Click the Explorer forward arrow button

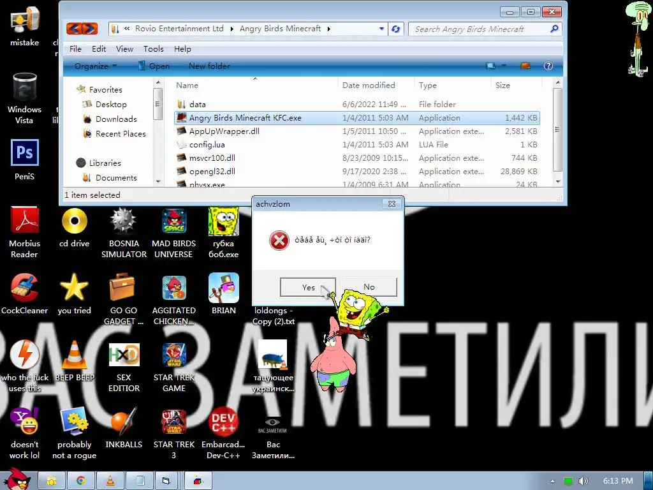click(x=90, y=29)
